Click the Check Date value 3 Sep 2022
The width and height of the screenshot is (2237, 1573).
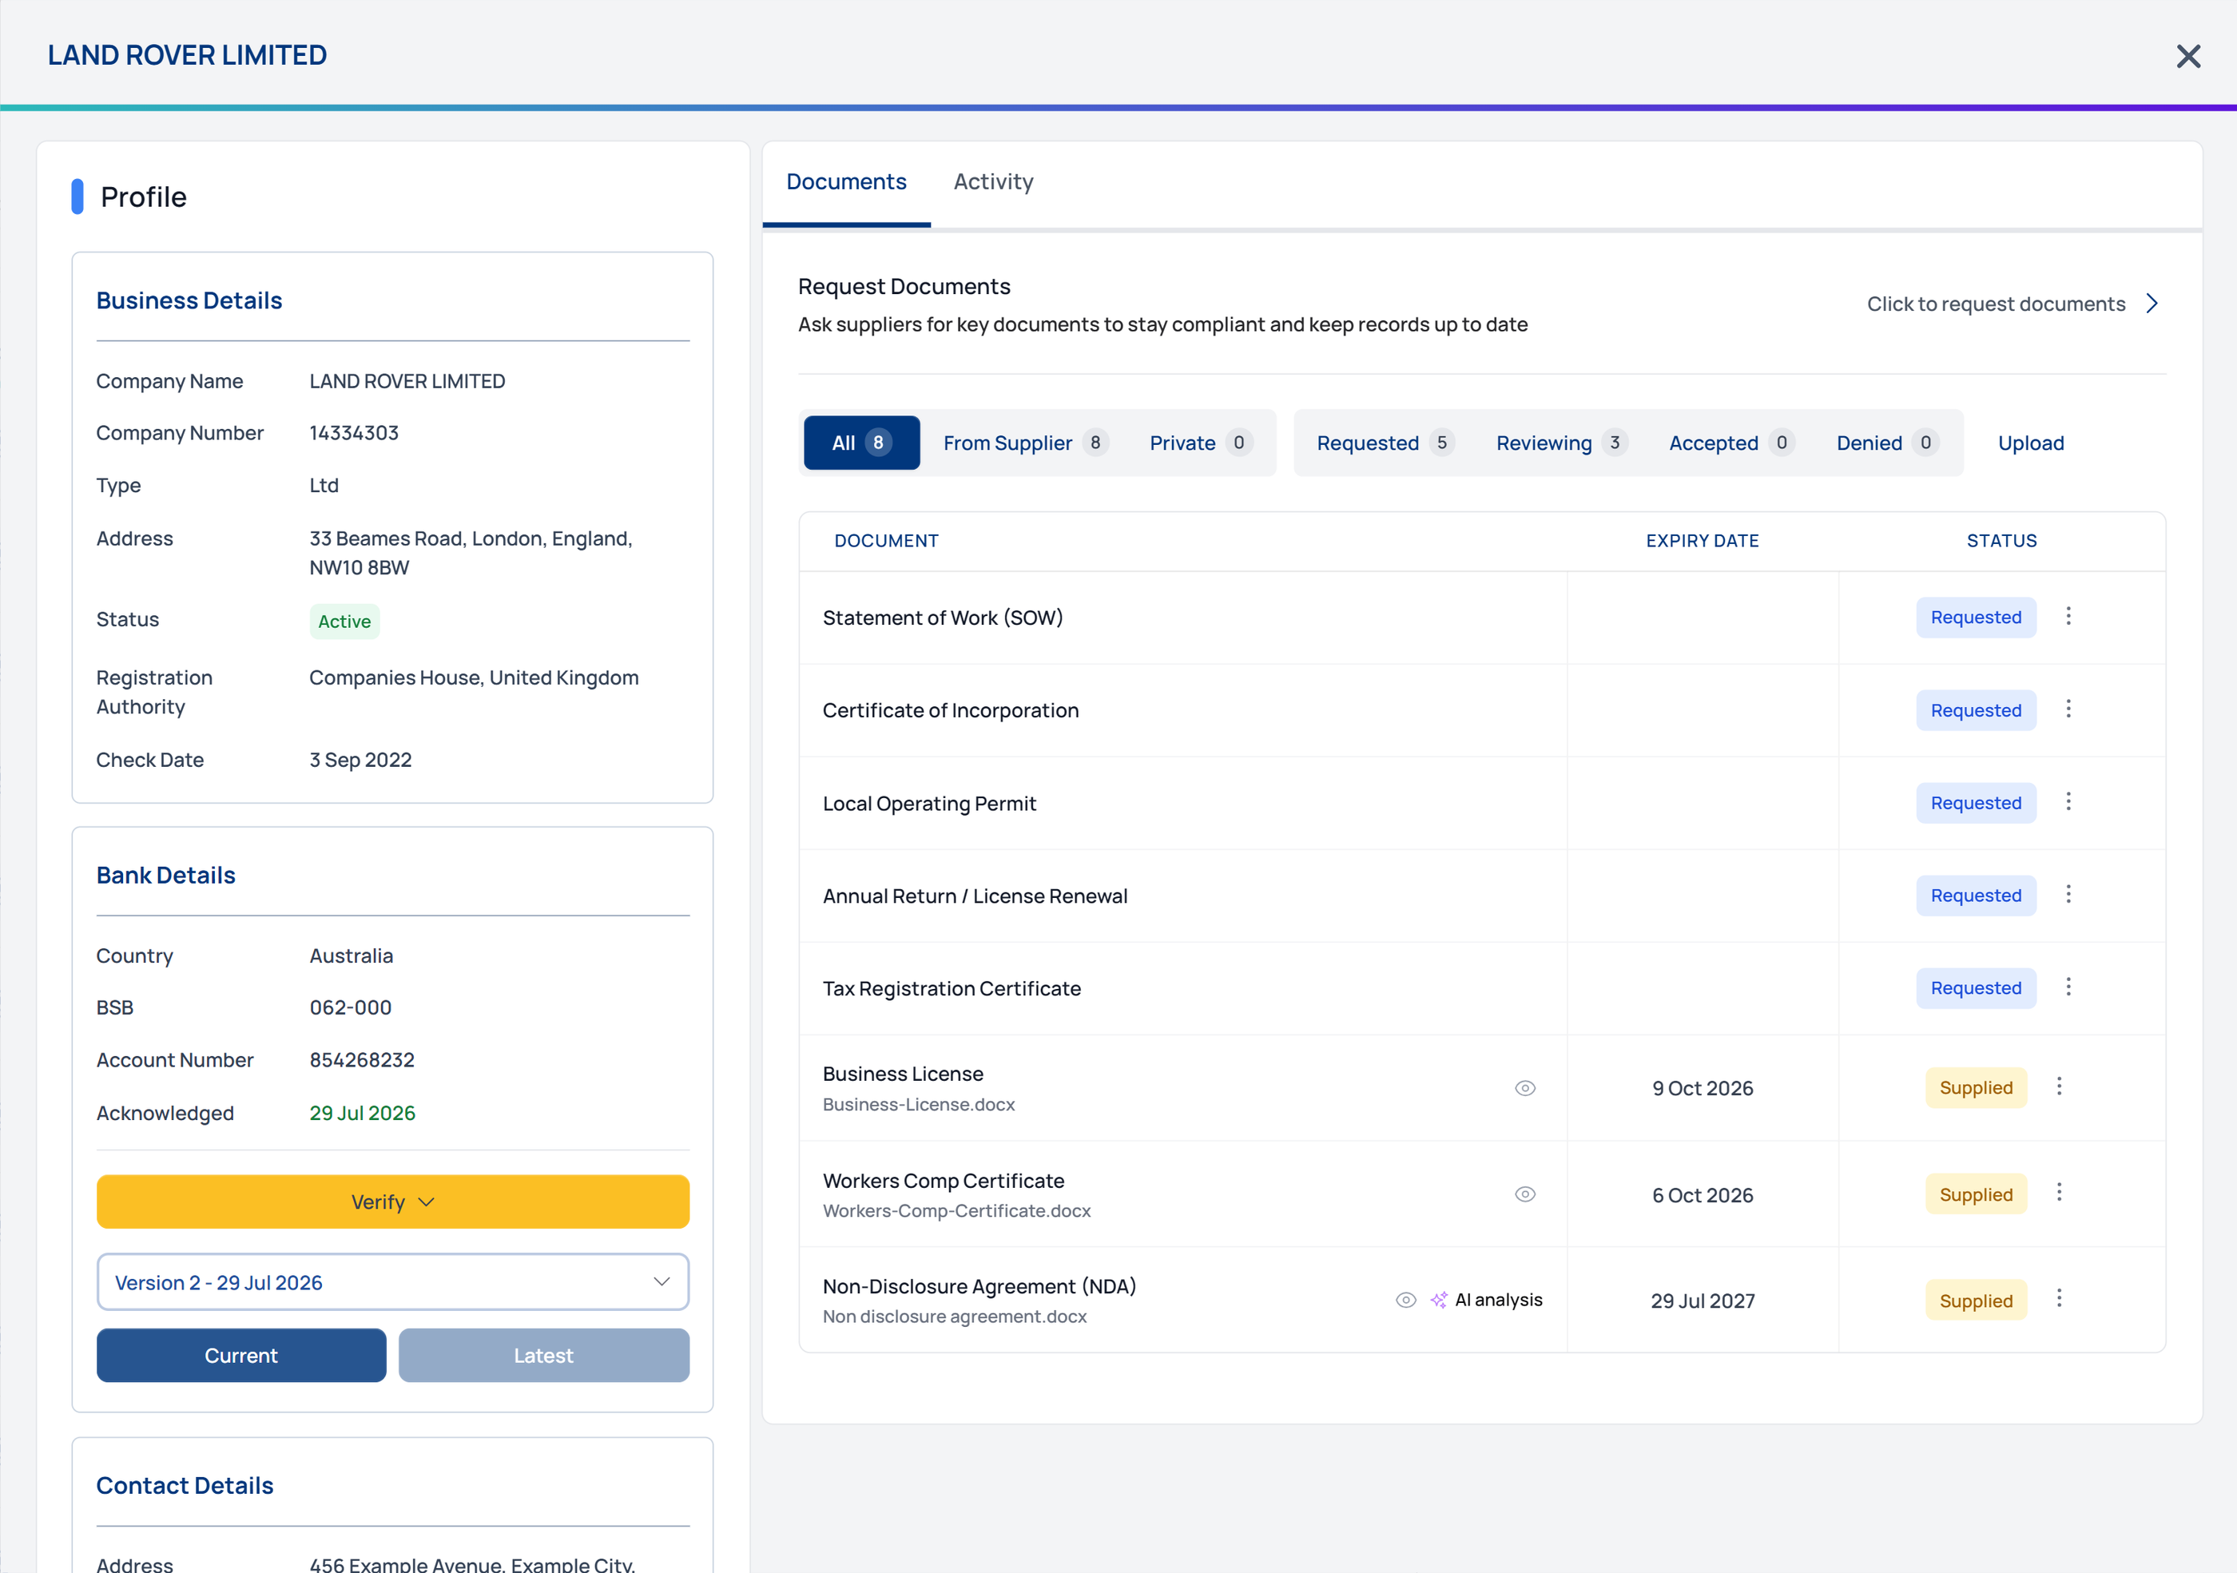coord(360,760)
